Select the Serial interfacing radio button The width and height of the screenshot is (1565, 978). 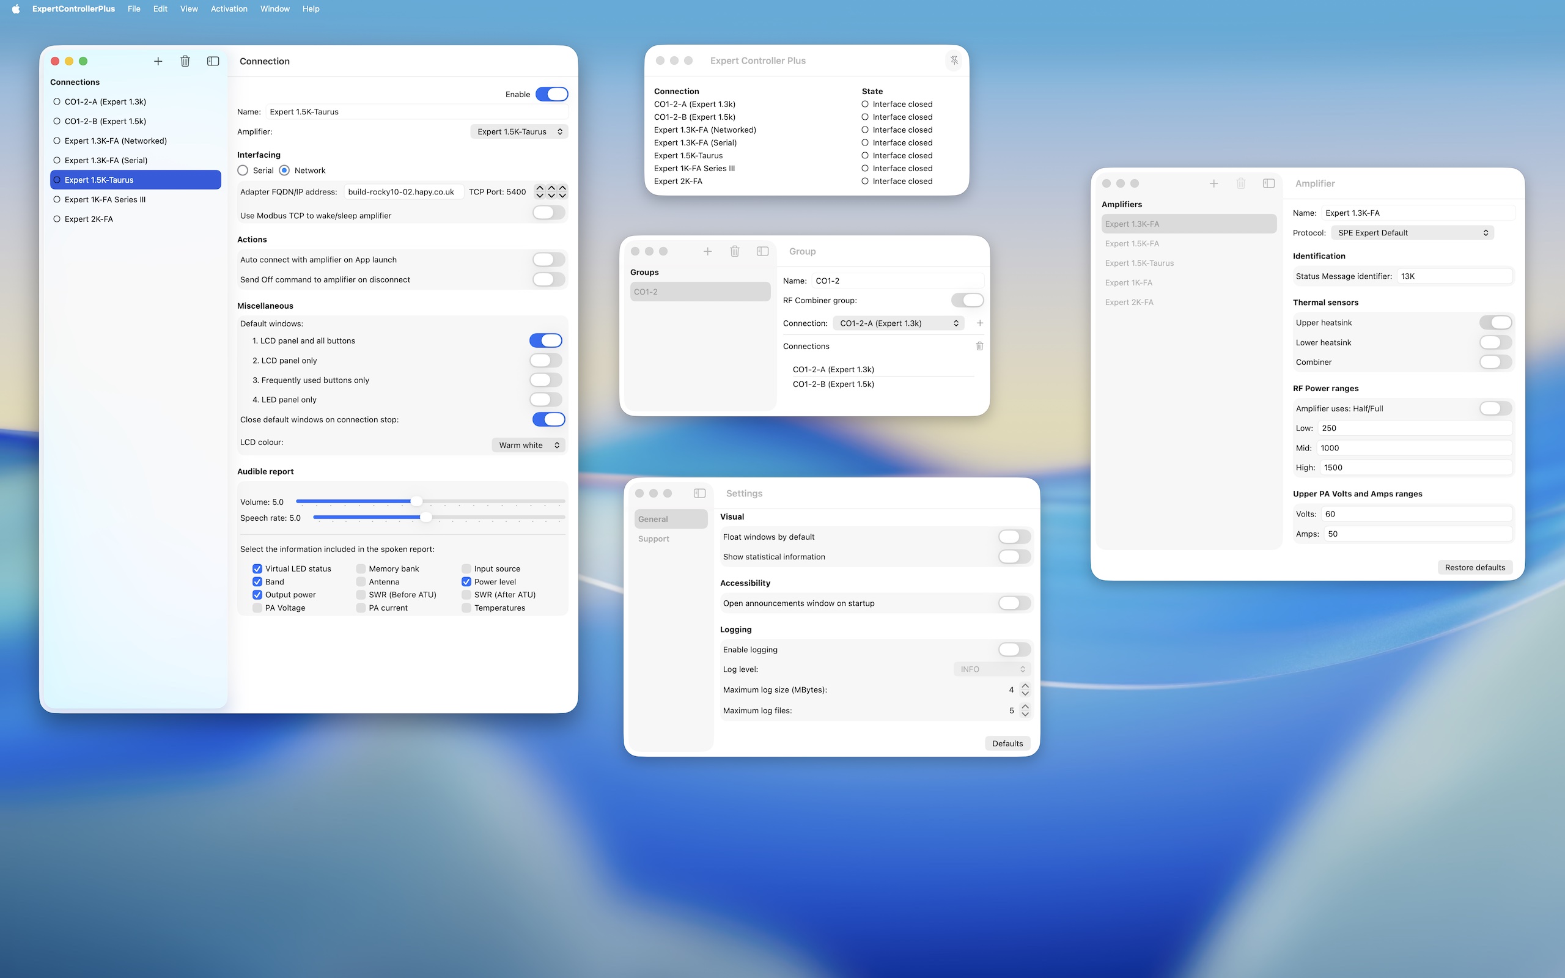[x=243, y=171]
